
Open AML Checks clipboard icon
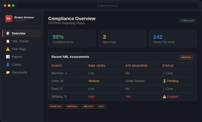pos(8,41)
